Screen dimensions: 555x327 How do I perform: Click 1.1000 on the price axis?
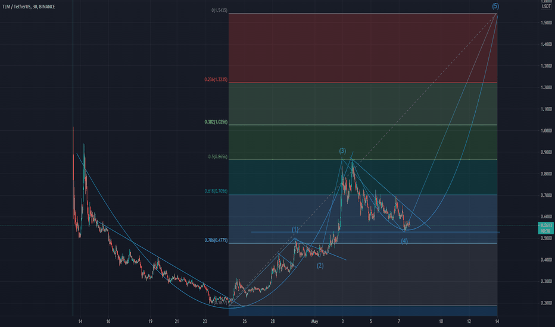point(546,109)
